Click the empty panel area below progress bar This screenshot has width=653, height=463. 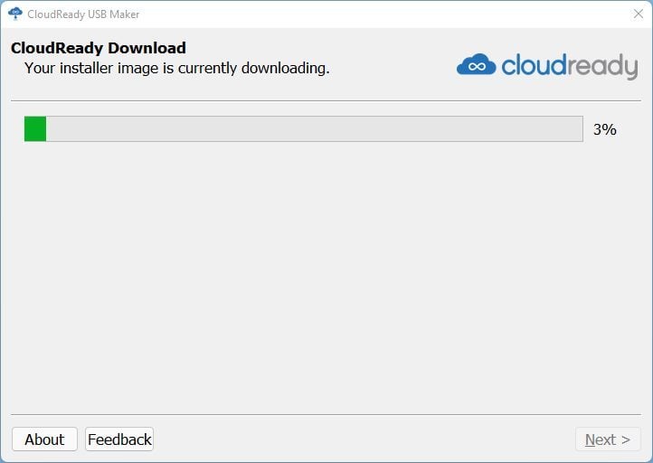tap(326, 277)
